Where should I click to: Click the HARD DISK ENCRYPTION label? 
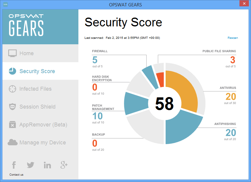[102, 79]
